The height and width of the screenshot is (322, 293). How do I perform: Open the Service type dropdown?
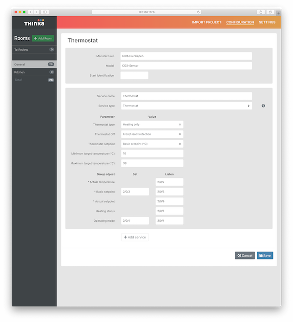[x=187, y=106]
